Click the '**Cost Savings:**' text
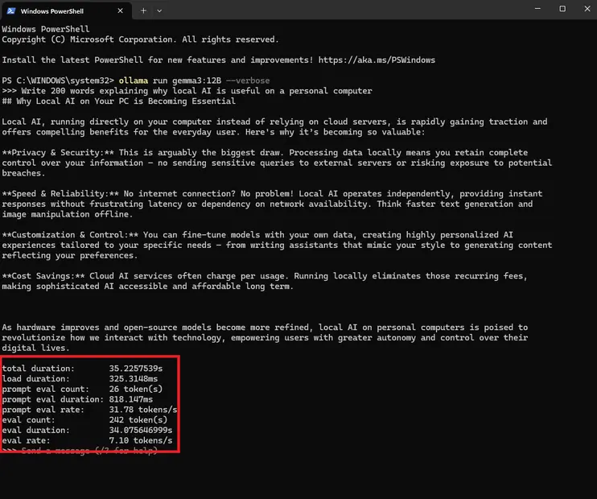This screenshot has width=597, height=499. coord(43,276)
